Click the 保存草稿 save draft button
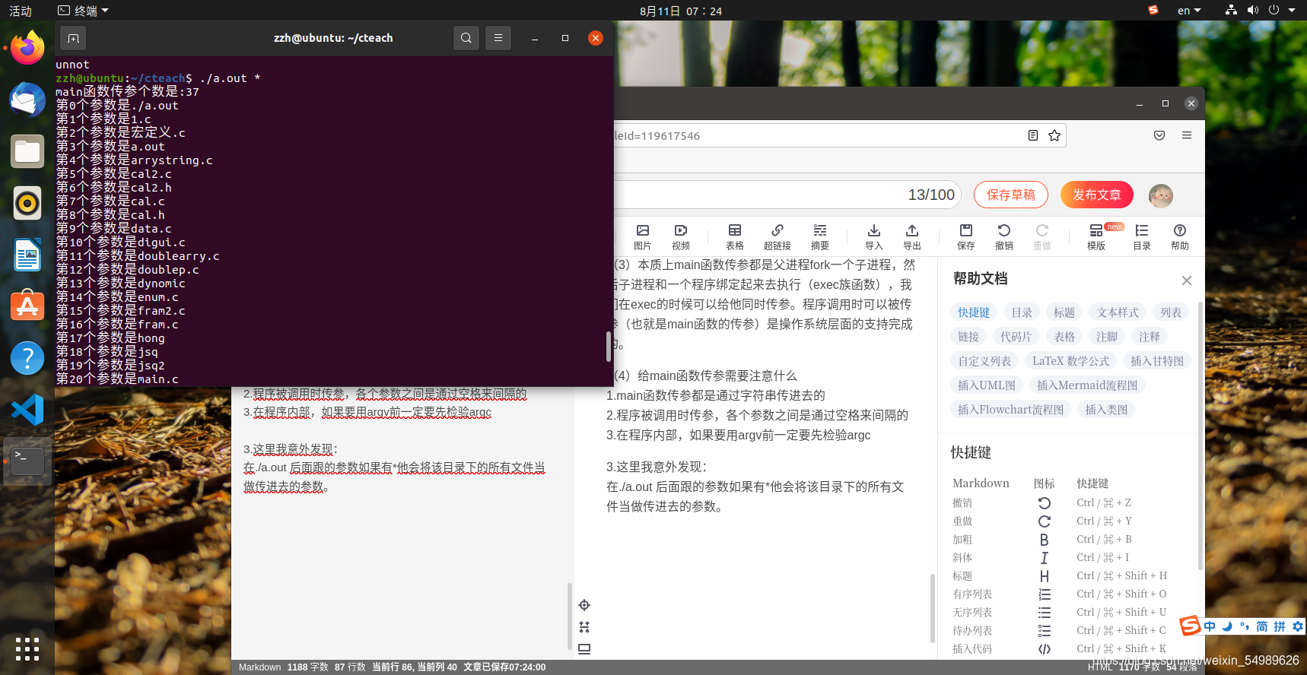1307x675 pixels. 1011,195
